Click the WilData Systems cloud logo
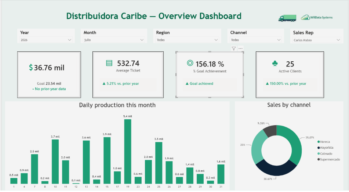This screenshot has width=349, height=192. point(317,17)
